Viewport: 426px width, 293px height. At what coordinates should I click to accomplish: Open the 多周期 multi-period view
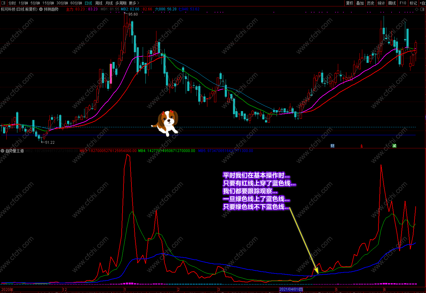tap(121, 3)
